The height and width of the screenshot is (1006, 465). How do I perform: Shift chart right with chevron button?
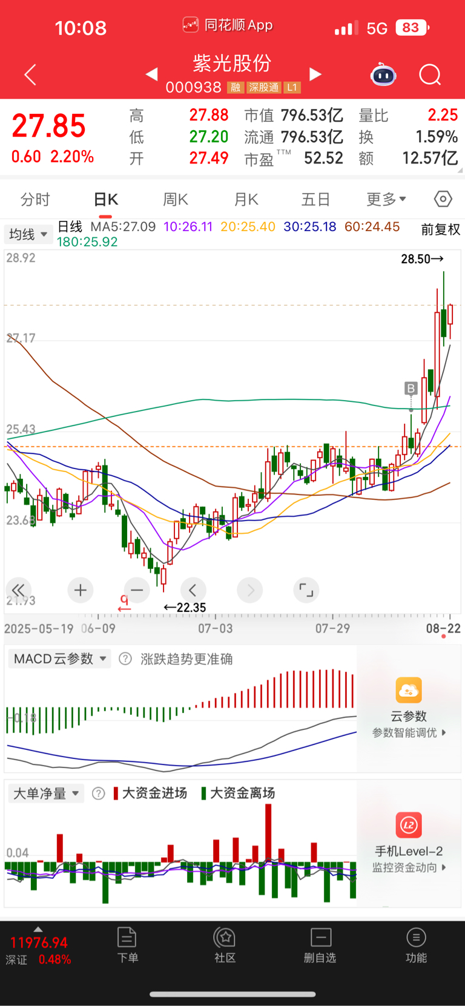[x=250, y=590]
